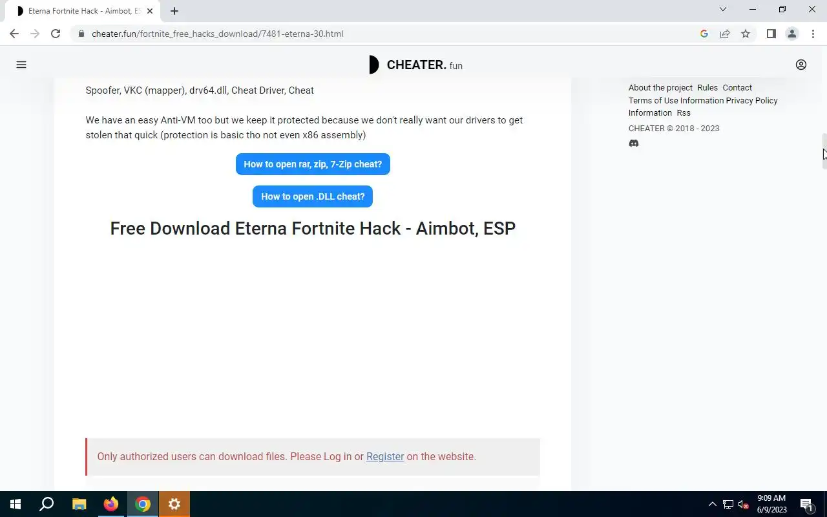This screenshot has width=827, height=517.
Task: Reload the current page
Action: coord(56,34)
